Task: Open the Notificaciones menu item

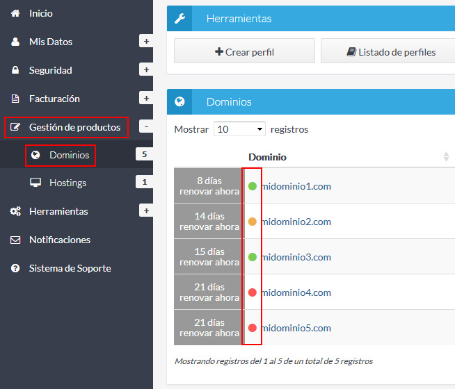Action: [59, 240]
